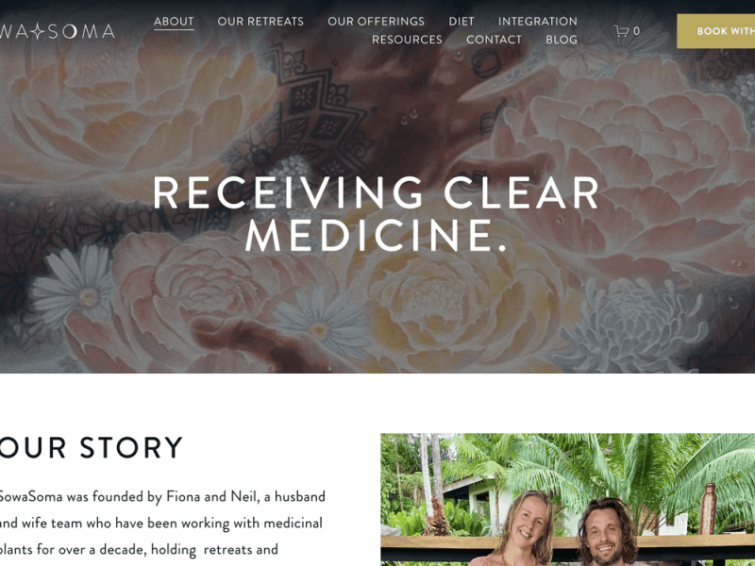Viewport: 755px width, 566px height.
Task: Visit the Resources page link
Action: coord(407,40)
